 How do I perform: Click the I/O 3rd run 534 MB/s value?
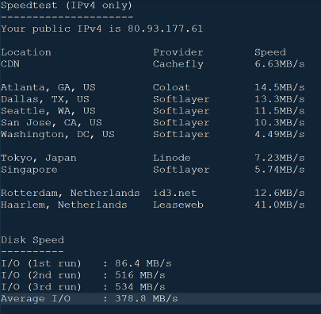coord(140,287)
